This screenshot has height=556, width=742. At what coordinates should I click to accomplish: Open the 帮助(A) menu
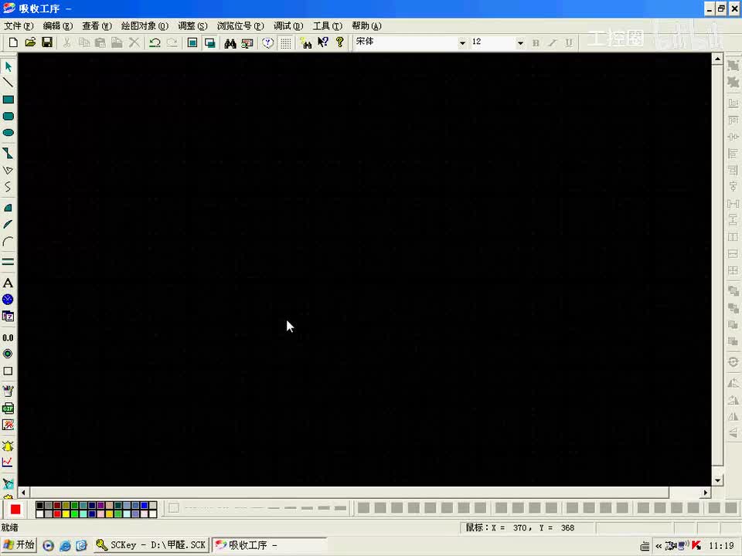366,26
